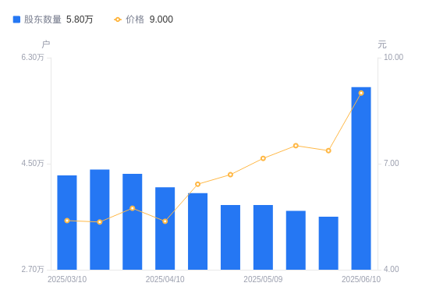Screen dimensions: 429x297
Task: Click the price point above 2025/05/09 bar
Action: pos(263,158)
